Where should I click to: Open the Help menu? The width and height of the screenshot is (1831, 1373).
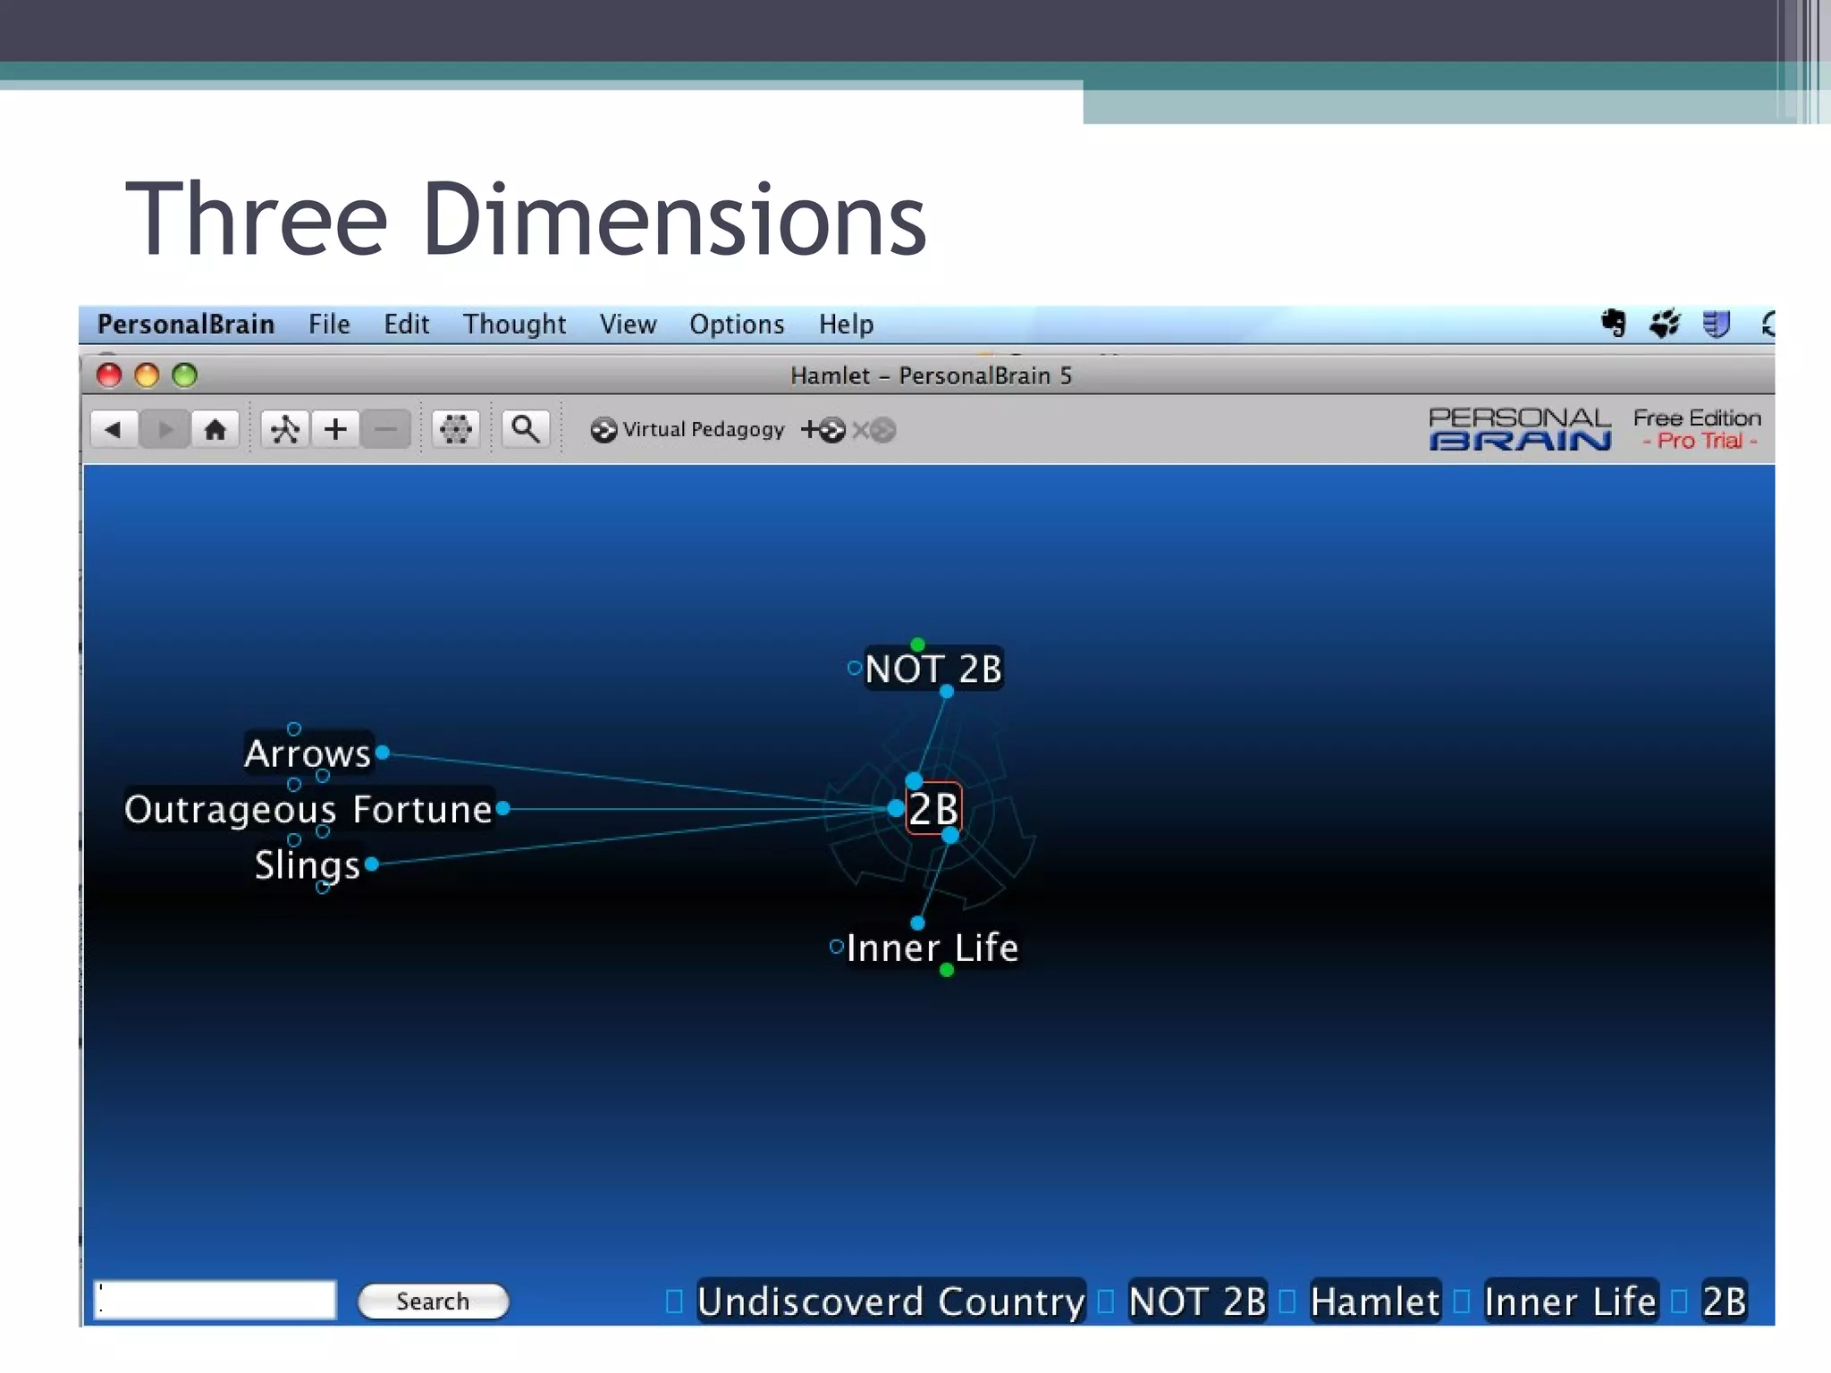click(x=846, y=324)
